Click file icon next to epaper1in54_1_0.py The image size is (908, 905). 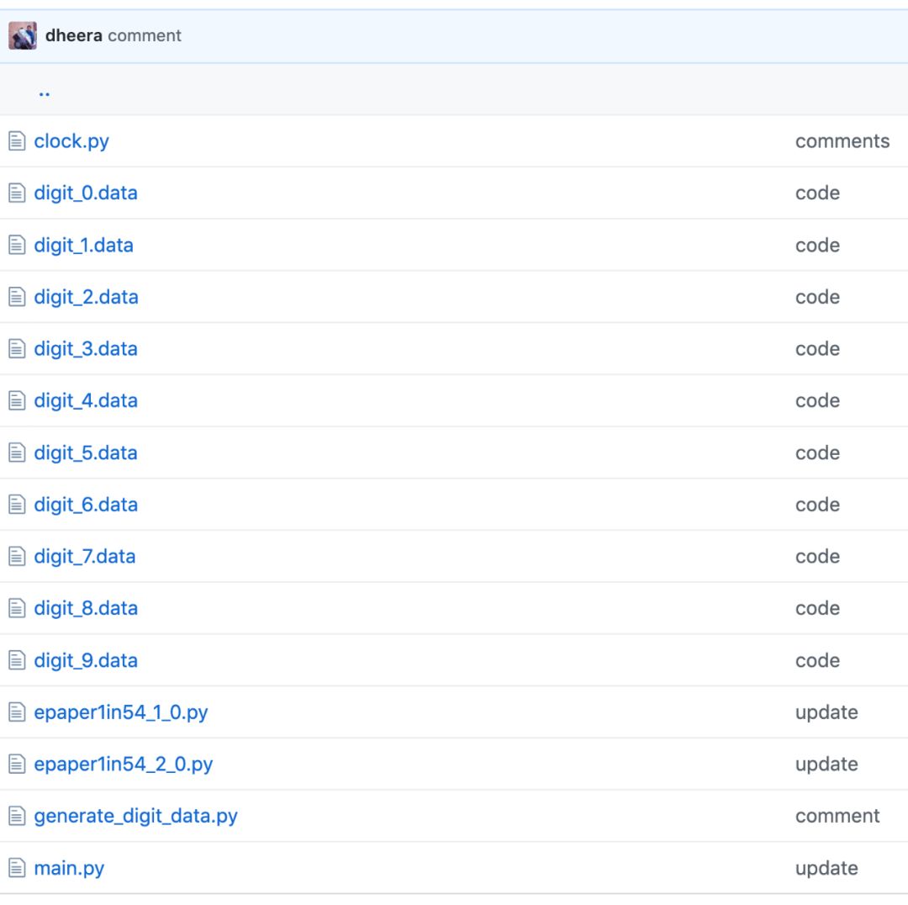tap(17, 712)
